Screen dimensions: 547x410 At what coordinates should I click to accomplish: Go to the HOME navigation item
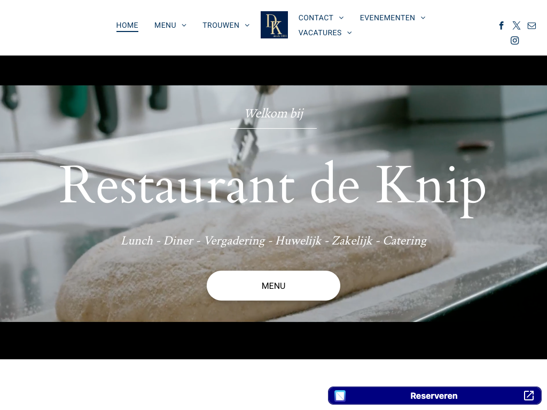click(127, 26)
